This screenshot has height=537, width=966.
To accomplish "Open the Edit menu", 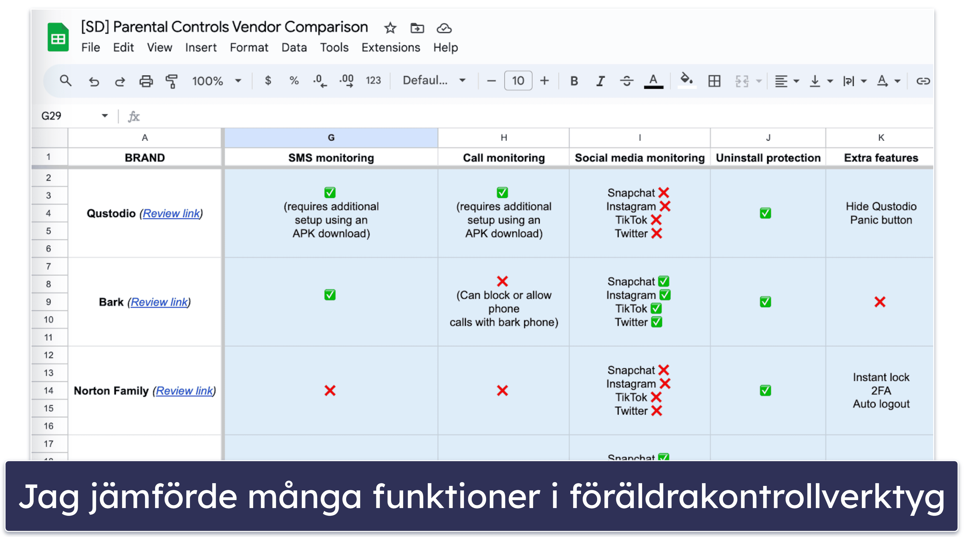I will pos(123,48).
